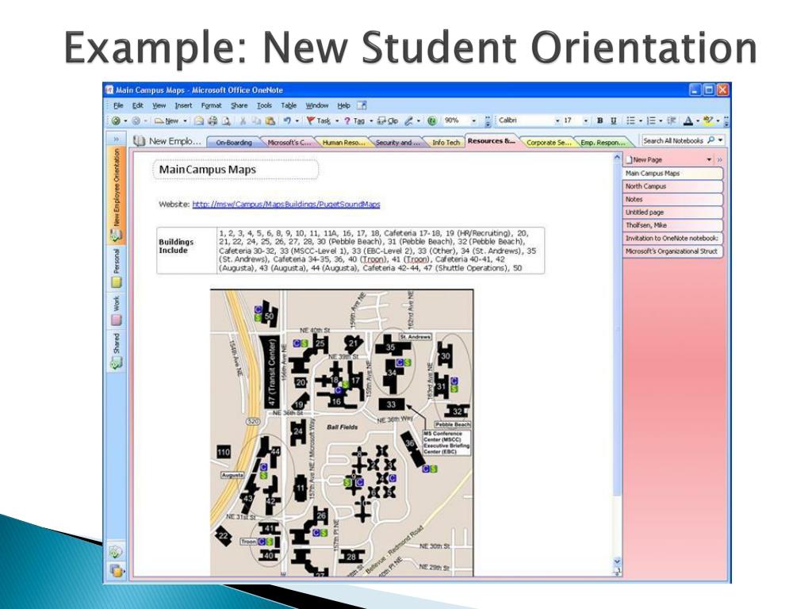The image size is (812, 609).
Task: Open the Share menu
Action: tap(239, 105)
